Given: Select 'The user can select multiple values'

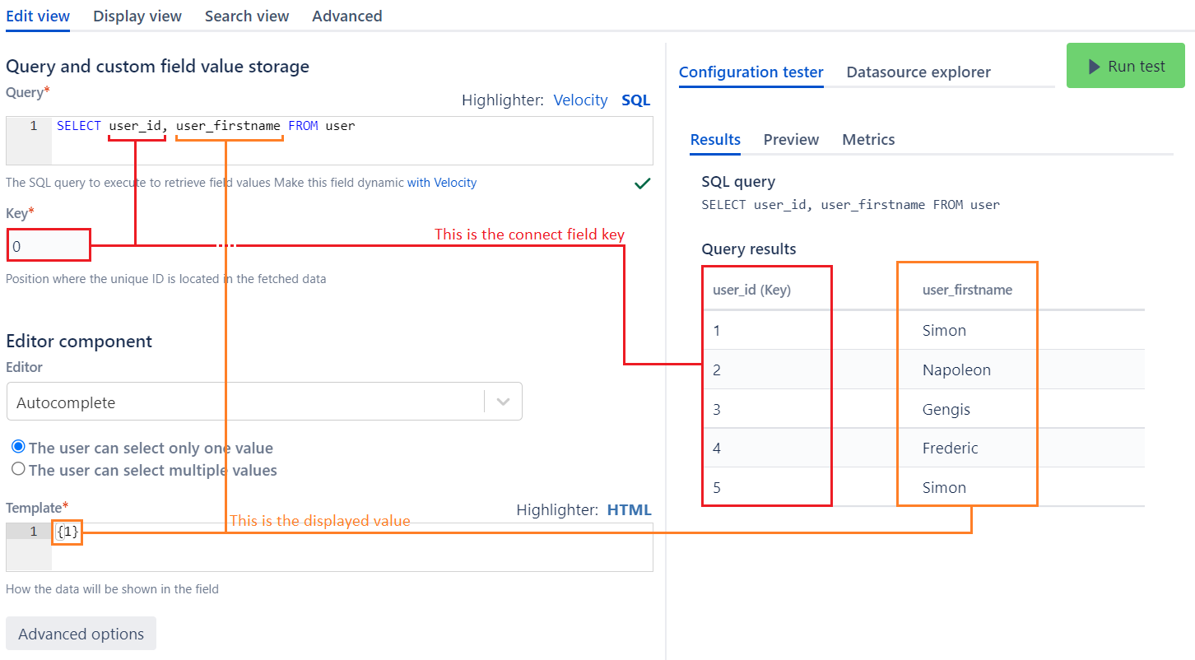Looking at the screenshot, I should (x=18, y=469).
